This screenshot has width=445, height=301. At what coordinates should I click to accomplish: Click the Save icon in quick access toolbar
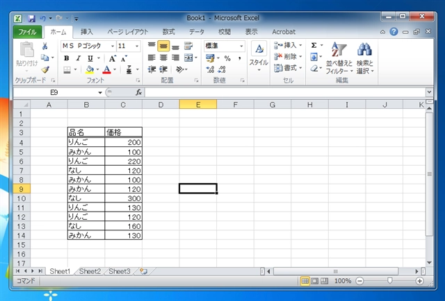[x=31, y=19]
